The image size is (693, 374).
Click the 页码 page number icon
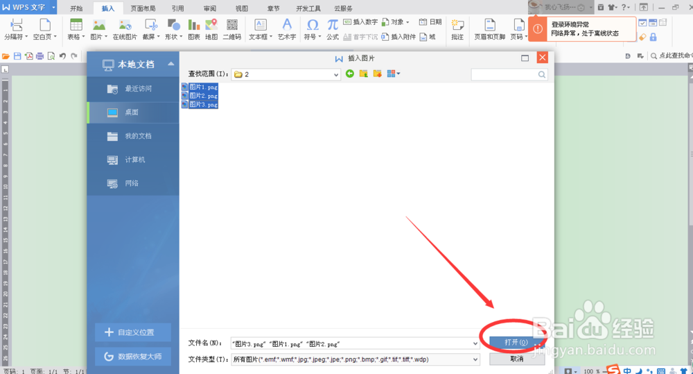click(519, 25)
